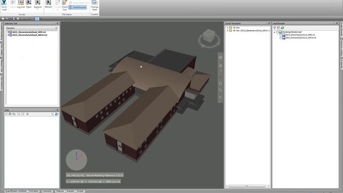The width and height of the screenshot is (343, 193).
Task: Close the Selection Tree panel
Action: [x=57, y=23]
